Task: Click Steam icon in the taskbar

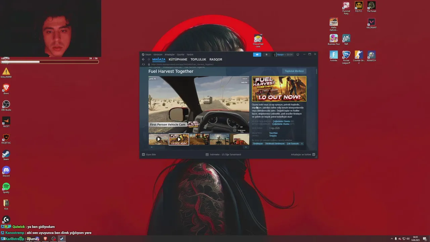Action: 61,239
